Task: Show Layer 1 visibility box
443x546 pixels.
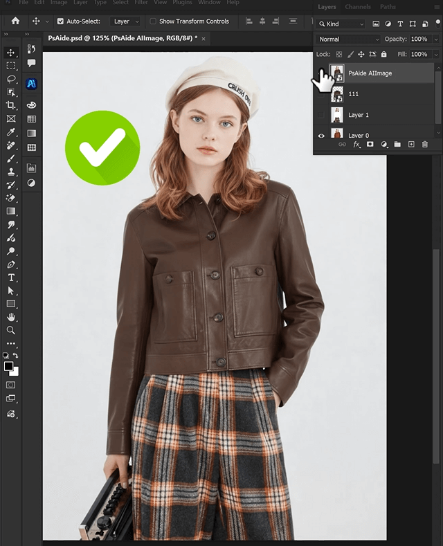Action: [x=321, y=115]
